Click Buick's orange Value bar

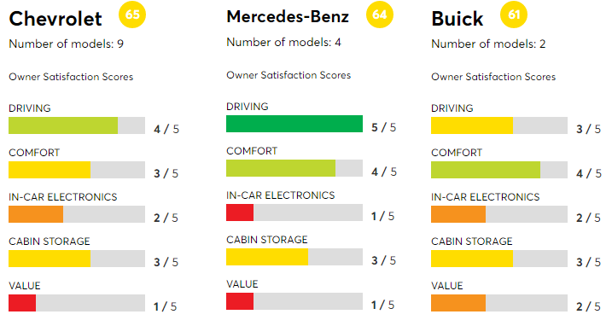[x=458, y=303]
